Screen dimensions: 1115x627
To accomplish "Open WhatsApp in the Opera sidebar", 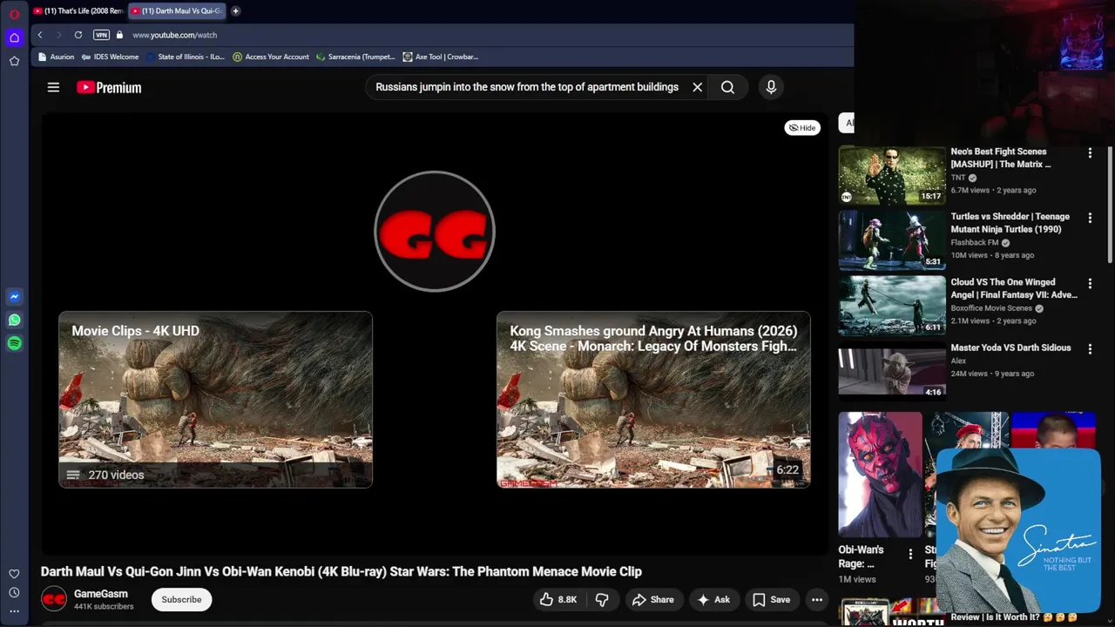I will 14,320.
